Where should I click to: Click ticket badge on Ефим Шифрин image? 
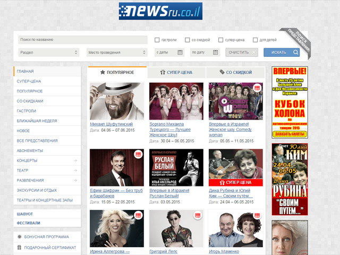pos(138,155)
